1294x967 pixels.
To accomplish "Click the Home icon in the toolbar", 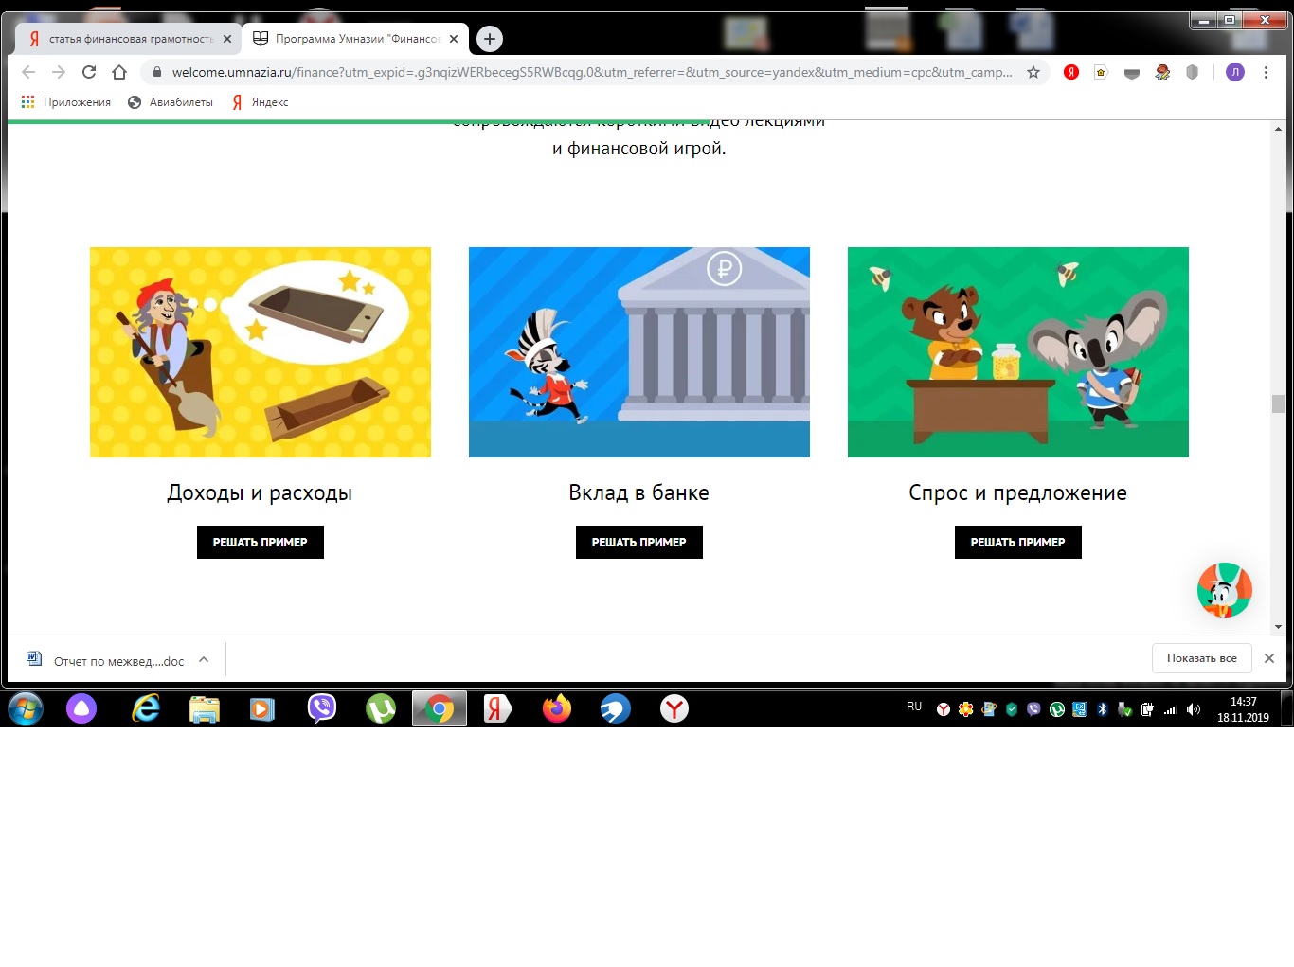I will point(119,72).
